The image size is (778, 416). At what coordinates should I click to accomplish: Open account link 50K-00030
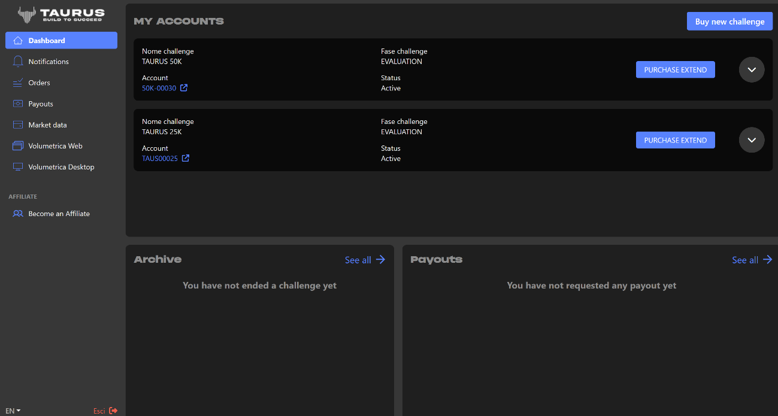[x=159, y=88]
